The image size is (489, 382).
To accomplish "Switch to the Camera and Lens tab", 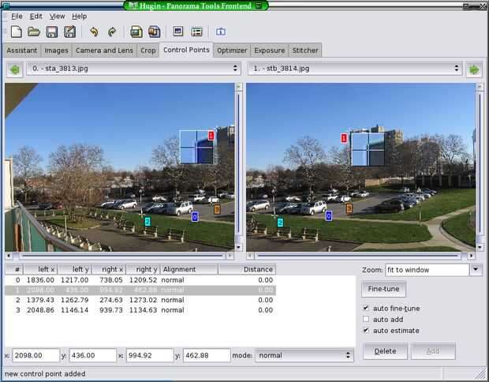I will click(x=104, y=51).
